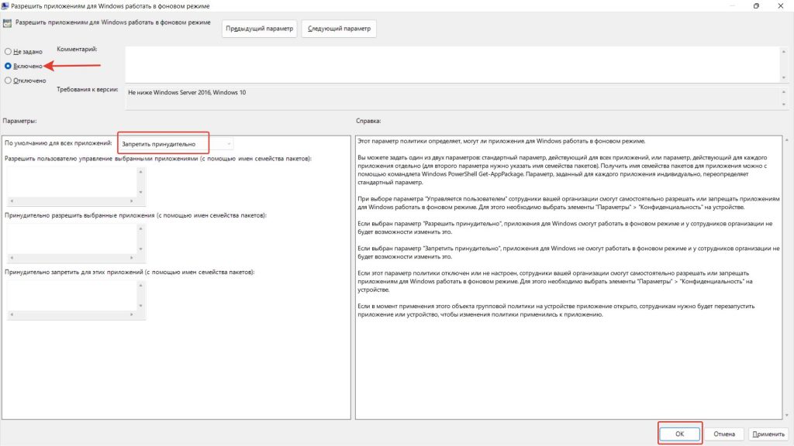Click the help paragraph starting 'Если выбран параметр "Запретить принудительно"'

(x=568, y=252)
